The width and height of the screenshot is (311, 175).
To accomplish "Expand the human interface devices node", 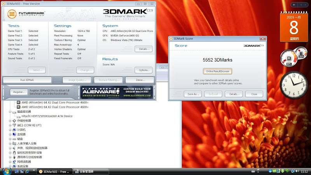I will (10, 143).
